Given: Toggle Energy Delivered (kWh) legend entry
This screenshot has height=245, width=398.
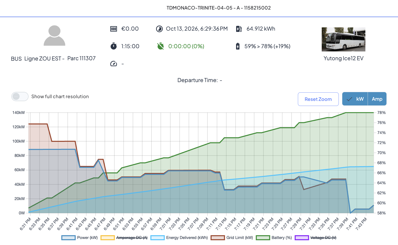Looking at the screenshot, I should tap(179, 238).
